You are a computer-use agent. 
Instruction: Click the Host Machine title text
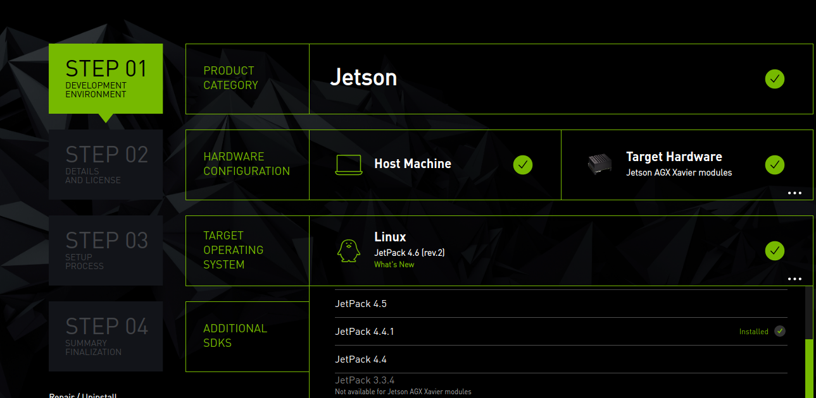pyautogui.click(x=413, y=164)
